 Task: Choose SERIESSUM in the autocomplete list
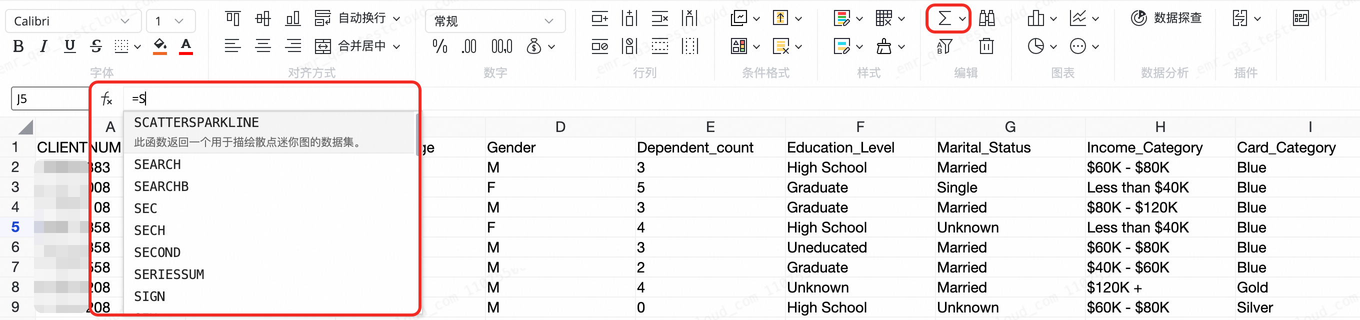pos(169,274)
